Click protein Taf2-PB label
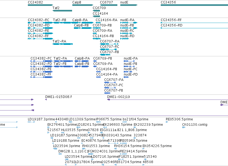The height and width of the screenshot is (166, 228). [x=60, y=64]
